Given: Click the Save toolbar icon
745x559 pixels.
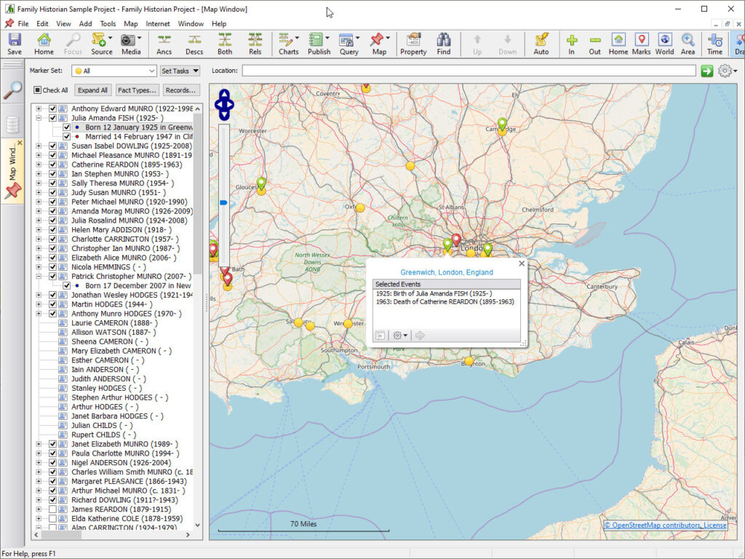Looking at the screenshot, I should (x=15, y=44).
